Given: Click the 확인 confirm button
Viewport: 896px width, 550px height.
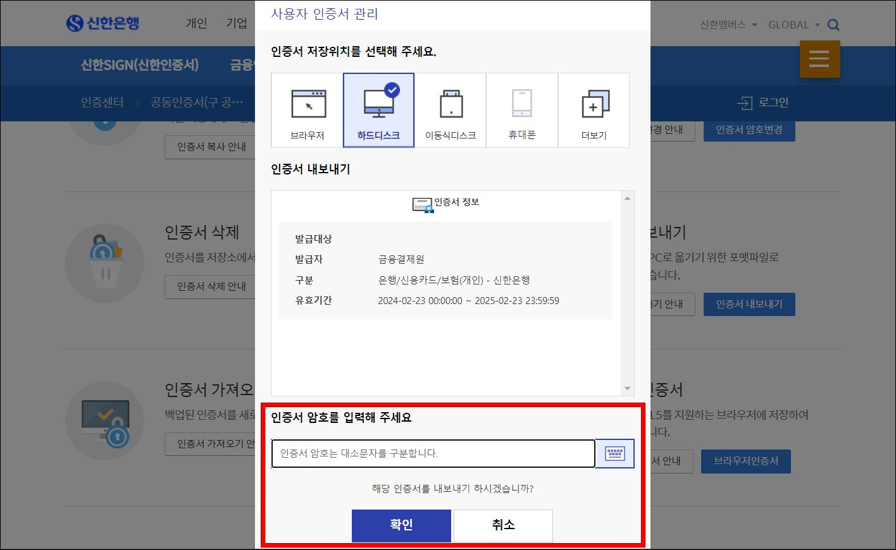Looking at the screenshot, I should pyautogui.click(x=401, y=525).
